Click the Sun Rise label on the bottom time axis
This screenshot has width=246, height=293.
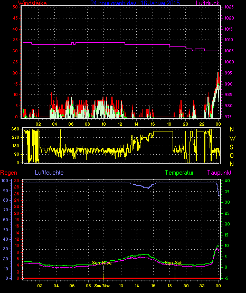tap(102, 286)
